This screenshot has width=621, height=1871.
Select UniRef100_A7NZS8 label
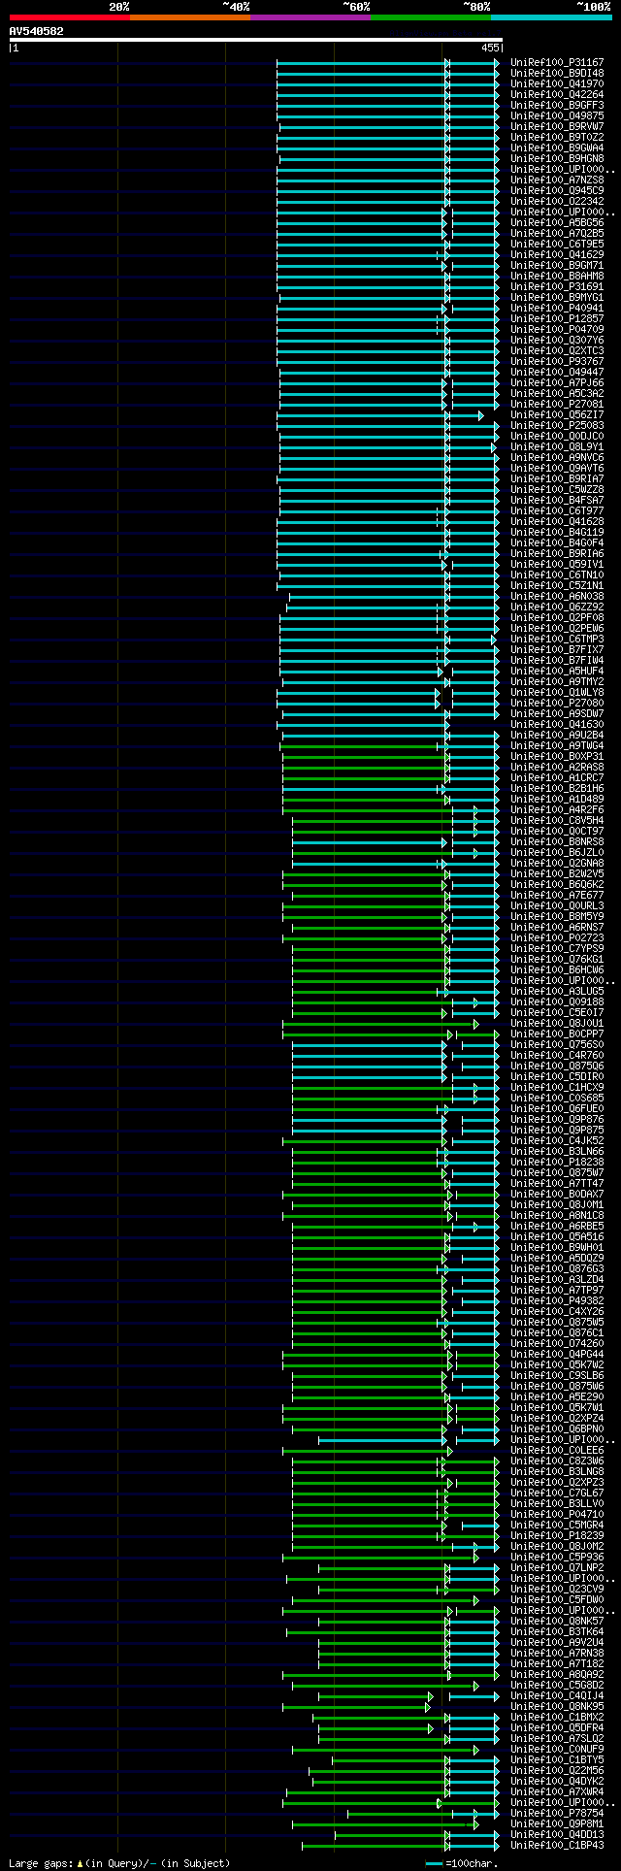coord(557,180)
